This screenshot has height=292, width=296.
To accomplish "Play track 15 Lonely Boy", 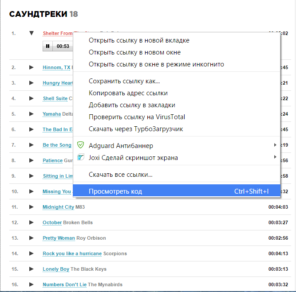I will [32, 269].
